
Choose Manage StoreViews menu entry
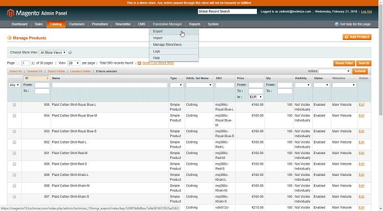click(173, 45)
